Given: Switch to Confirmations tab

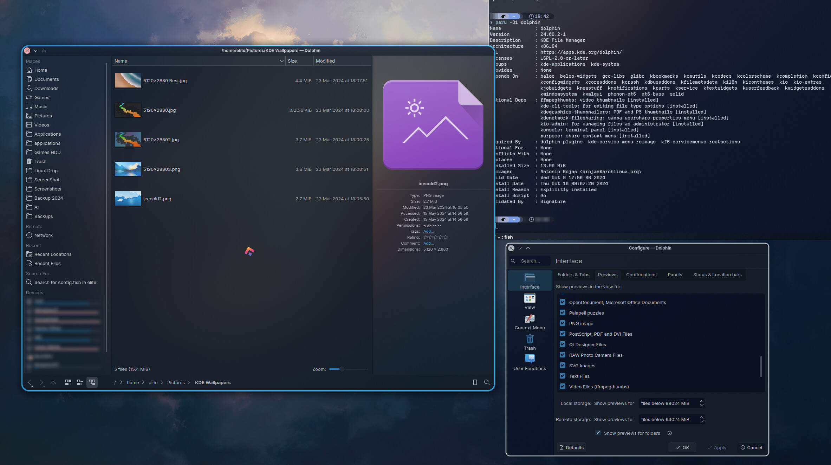Looking at the screenshot, I should point(641,275).
